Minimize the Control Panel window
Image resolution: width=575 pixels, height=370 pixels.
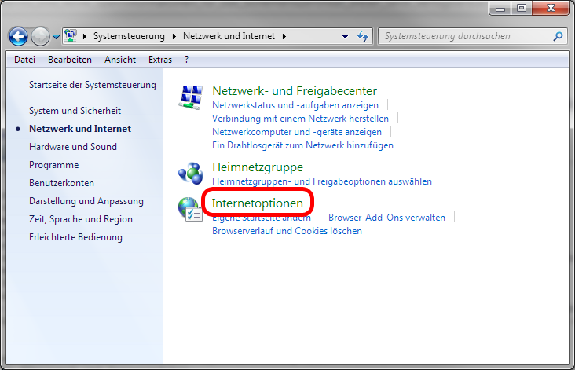coord(500,9)
